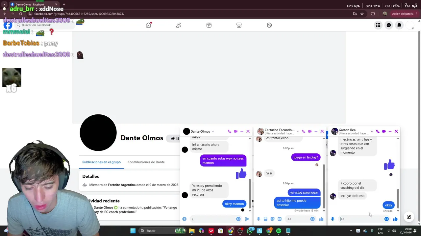Open emoji picker in Cartucho Facundo chat

[x=312, y=219]
